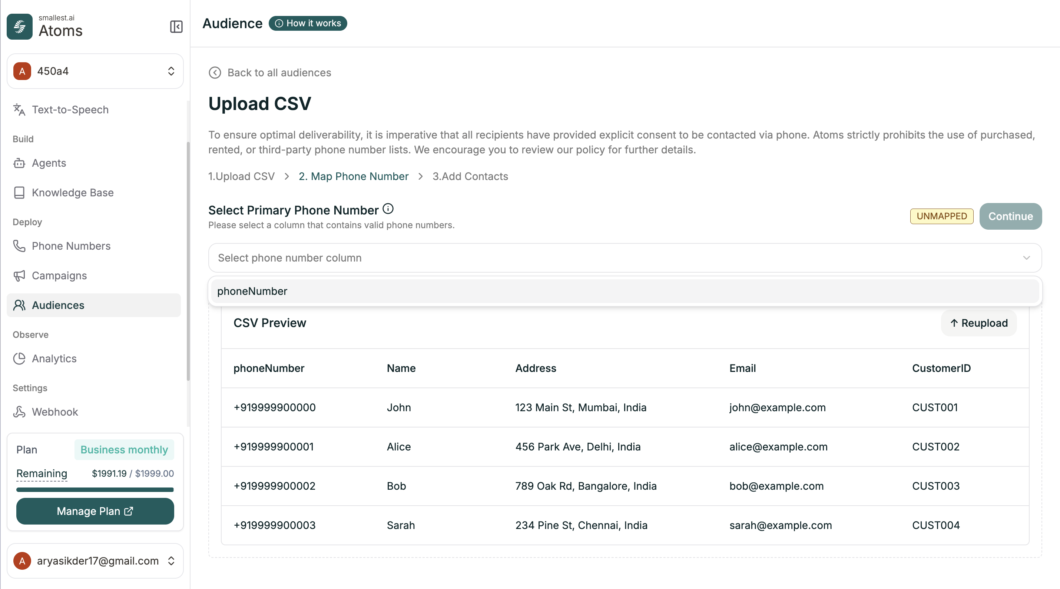
Task: Open the aryasikder17@gmail.com account menu
Action: [x=95, y=560]
